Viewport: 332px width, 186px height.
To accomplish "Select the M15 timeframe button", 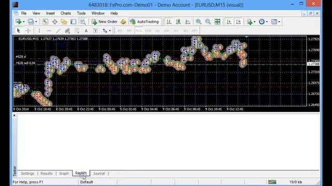I will click(x=139, y=31).
